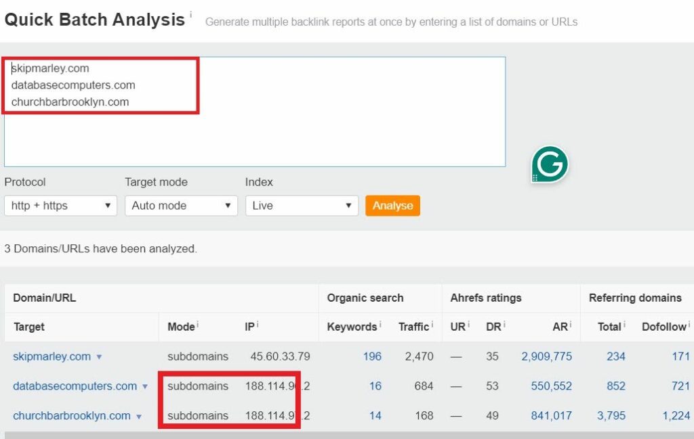The width and height of the screenshot is (694, 439).
Task: Expand the databasecomputers.com row arrow menu
Action: 145,386
